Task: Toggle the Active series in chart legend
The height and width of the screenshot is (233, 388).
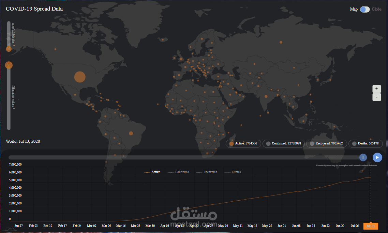Action: pyautogui.click(x=152, y=172)
